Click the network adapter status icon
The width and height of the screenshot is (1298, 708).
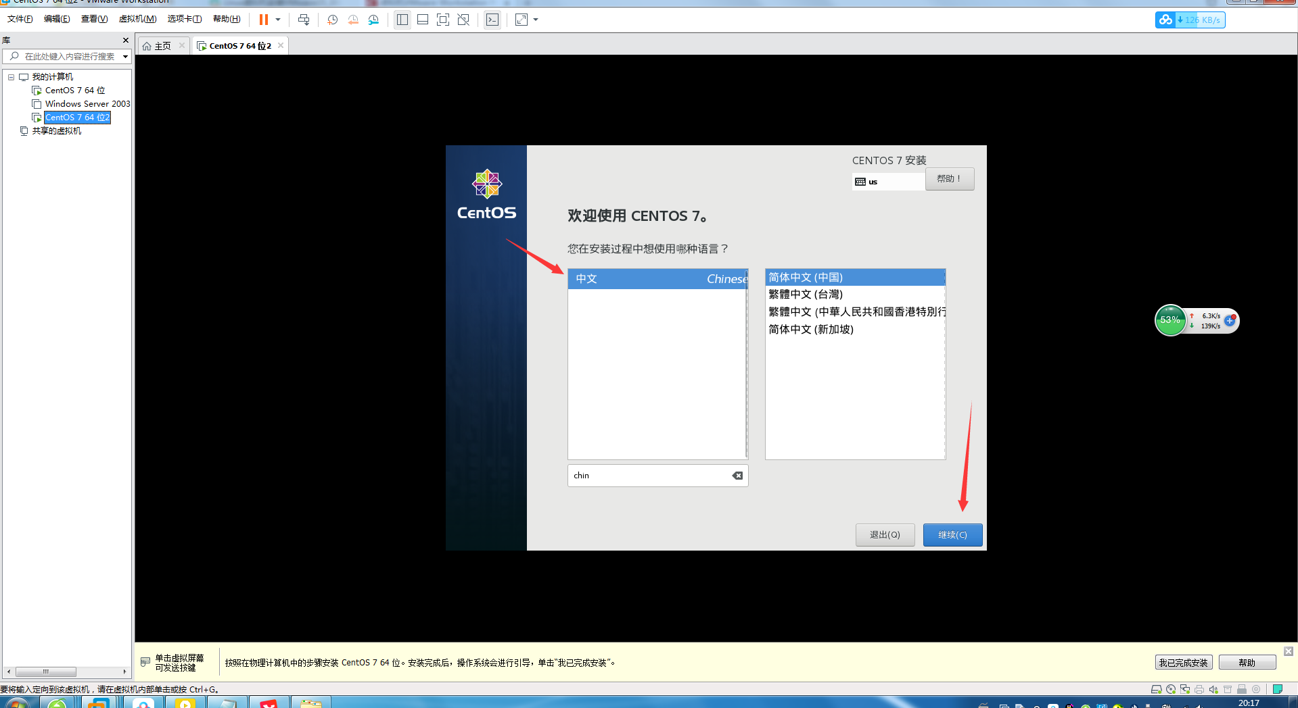point(1185,689)
